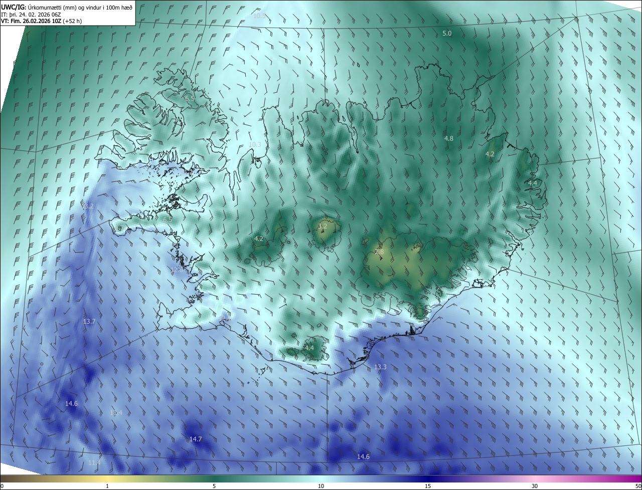Click the '50' tick on the color scale
642x490 pixels.
637,486
